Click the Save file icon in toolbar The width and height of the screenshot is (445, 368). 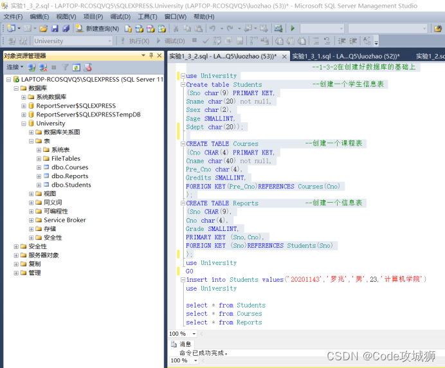point(55,28)
